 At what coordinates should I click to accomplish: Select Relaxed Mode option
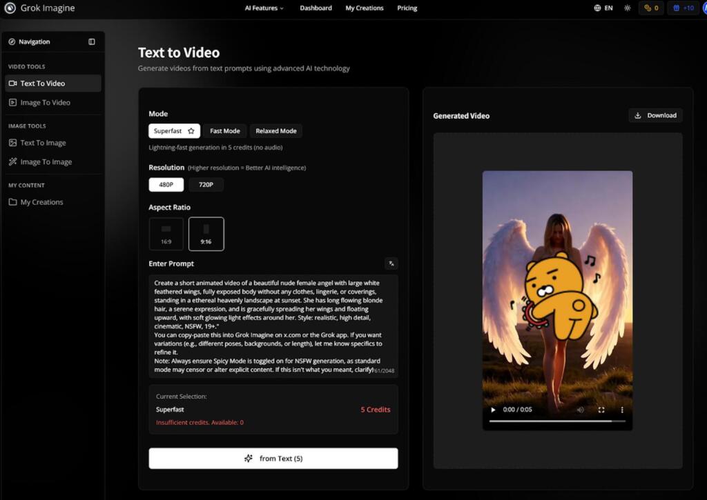(x=275, y=131)
